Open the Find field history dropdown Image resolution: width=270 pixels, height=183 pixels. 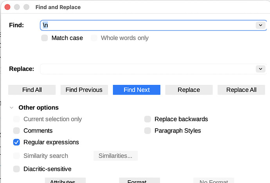260,25
